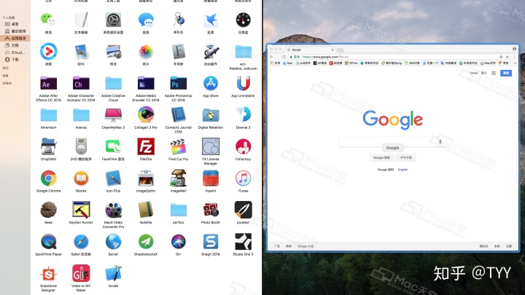Open iBooks app icon

(81, 178)
